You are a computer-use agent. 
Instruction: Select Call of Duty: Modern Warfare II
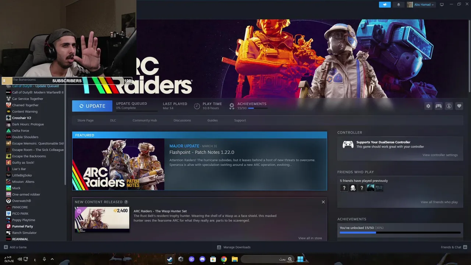pyautogui.click(x=38, y=92)
